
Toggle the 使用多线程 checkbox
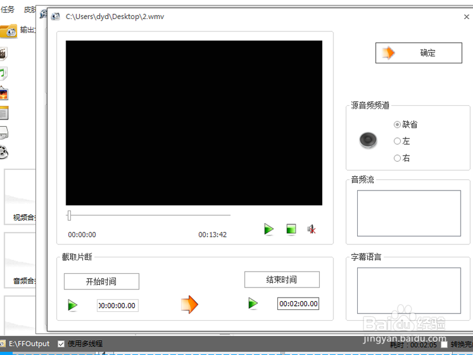[x=61, y=344]
